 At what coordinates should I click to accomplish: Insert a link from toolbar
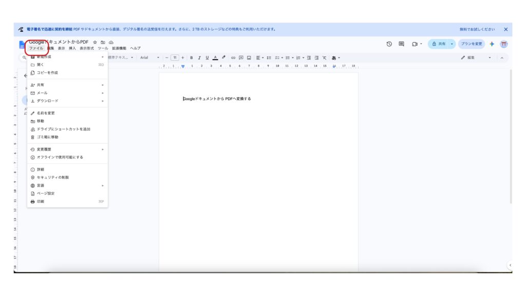click(233, 58)
